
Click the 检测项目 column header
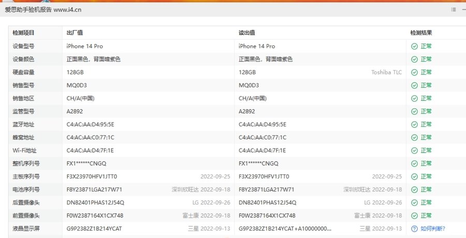pos(23,33)
